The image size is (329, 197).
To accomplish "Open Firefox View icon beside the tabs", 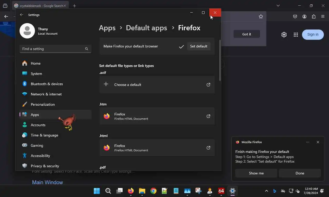I will [5, 6].
